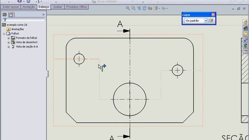Viewport: 249px width, 140px height.
Task: Select the Anotações folder in the tree
Action: (x=18, y=29)
